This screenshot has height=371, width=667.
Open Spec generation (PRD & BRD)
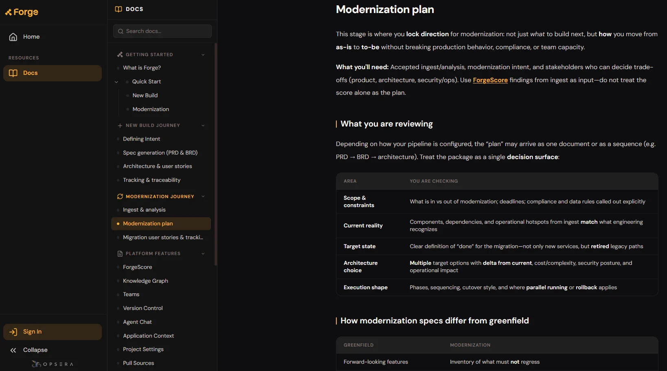(161, 153)
